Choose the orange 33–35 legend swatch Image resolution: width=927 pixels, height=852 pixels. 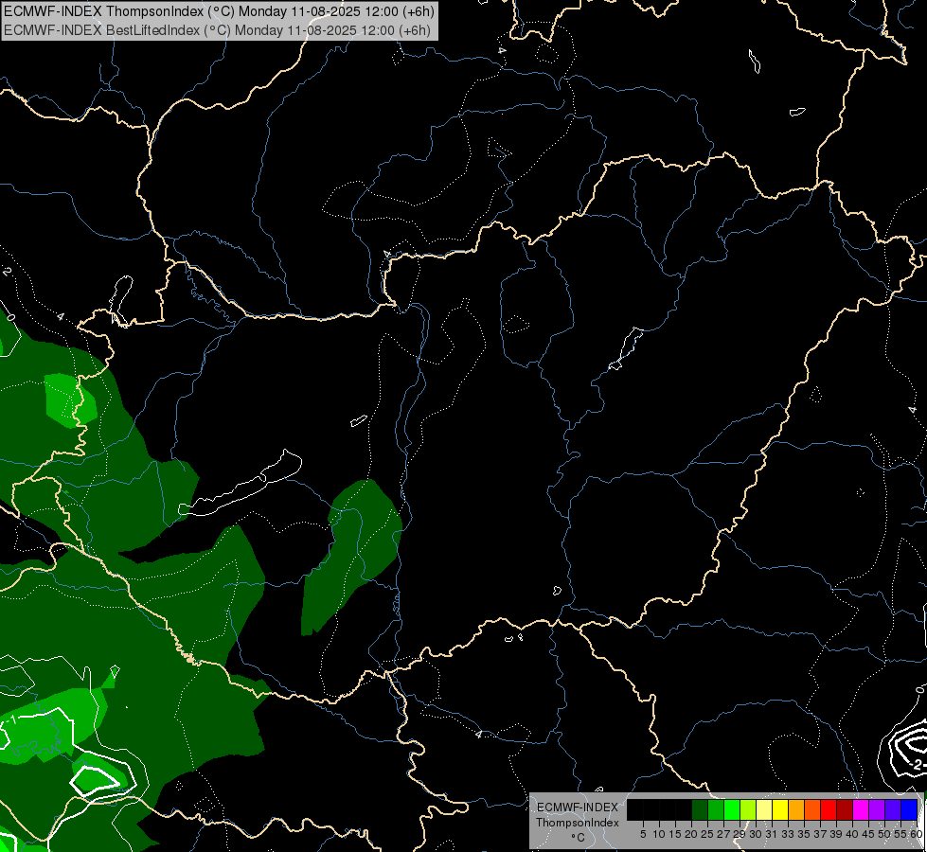tap(796, 809)
